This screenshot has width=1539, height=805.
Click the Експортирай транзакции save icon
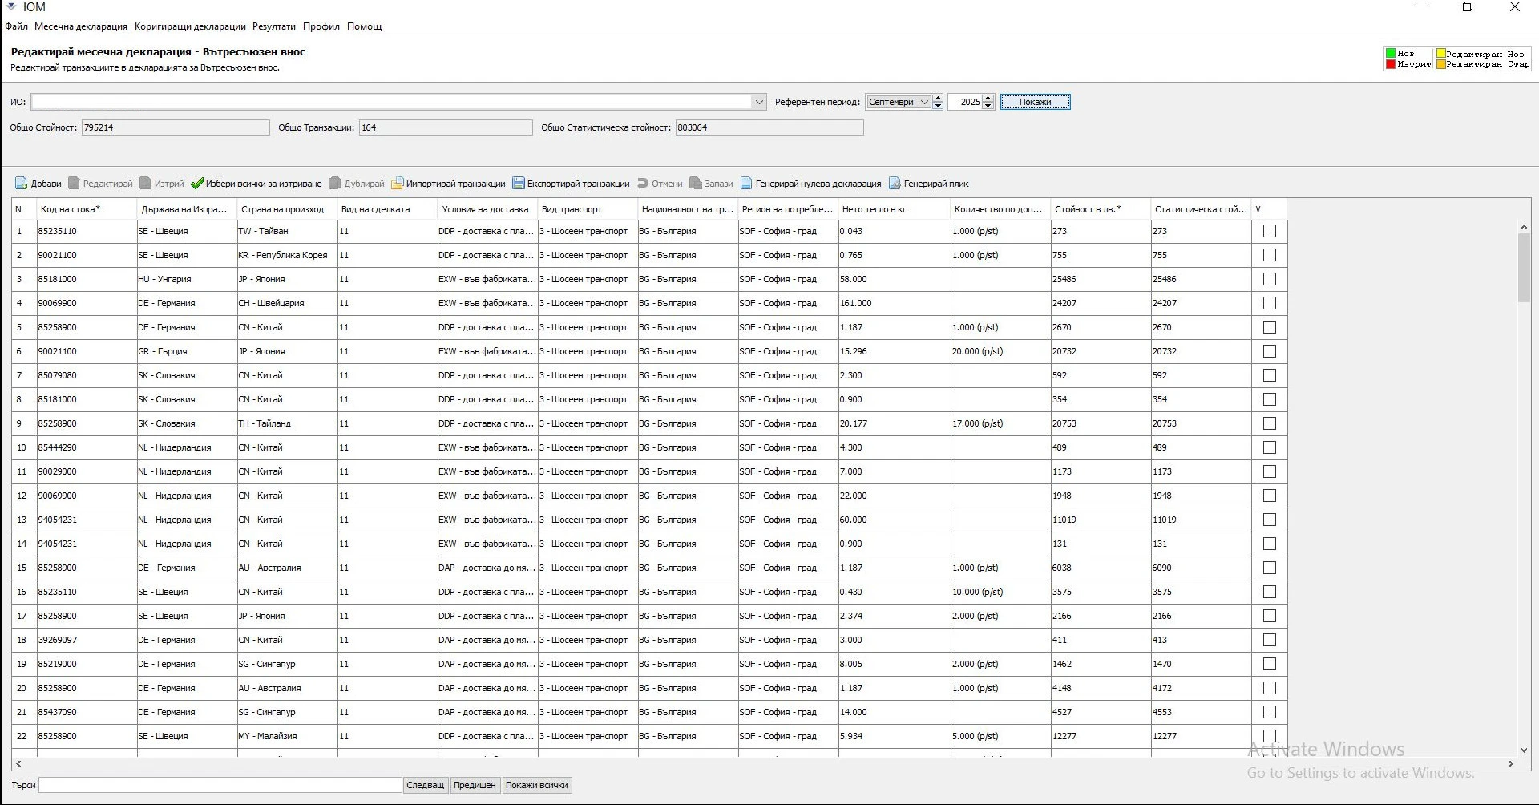[518, 184]
